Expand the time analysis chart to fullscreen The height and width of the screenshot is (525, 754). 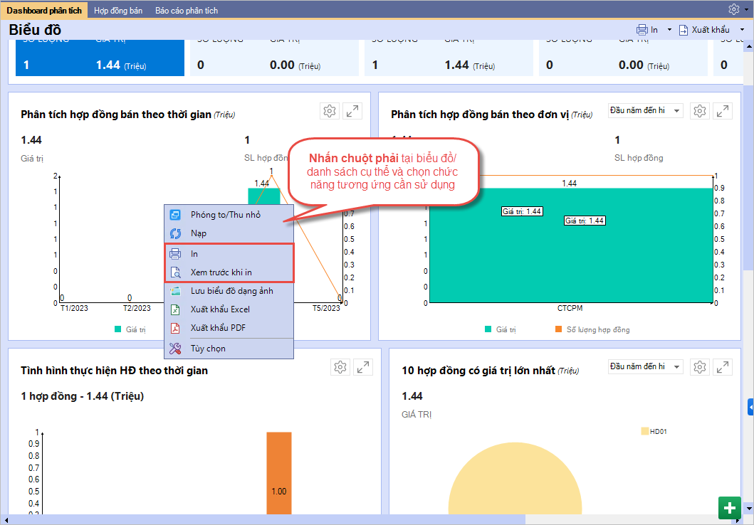[352, 111]
